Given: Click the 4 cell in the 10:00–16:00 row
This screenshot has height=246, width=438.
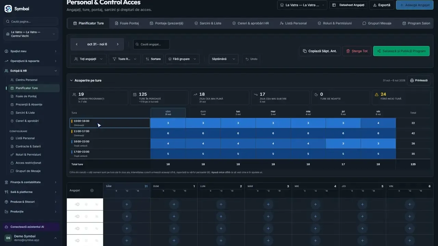Looking at the screenshot, I should click(x=378, y=123).
